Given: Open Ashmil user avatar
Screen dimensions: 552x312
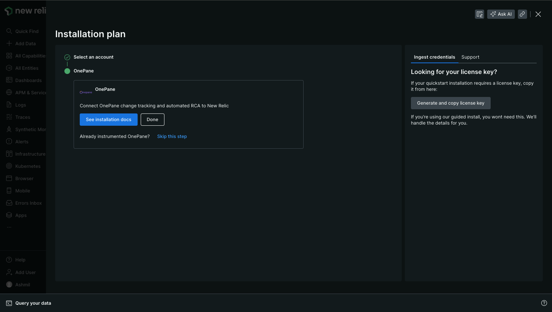Looking at the screenshot, I should pyautogui.click(x=9, y=284).
